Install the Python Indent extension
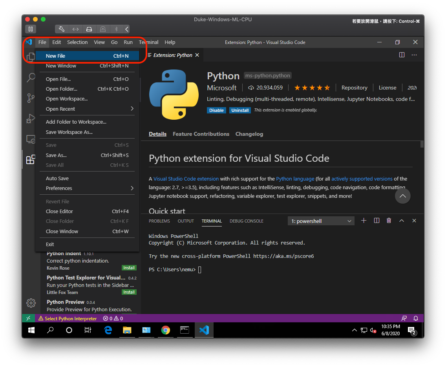Image resolution: width=446 pixels, height=367 pixels. coord(129,268)
